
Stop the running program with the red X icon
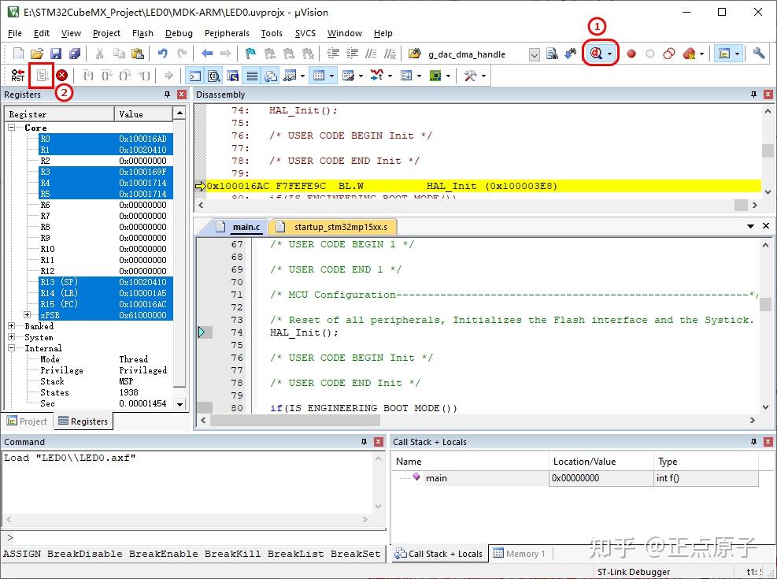pyautogui.click(x=62, y=74)
